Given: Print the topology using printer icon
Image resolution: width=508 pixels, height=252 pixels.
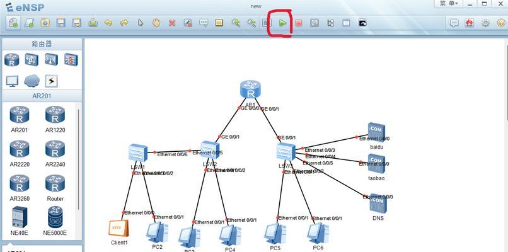Looking at the screenshot, I should pyautogui.click(x=93, y=23).
